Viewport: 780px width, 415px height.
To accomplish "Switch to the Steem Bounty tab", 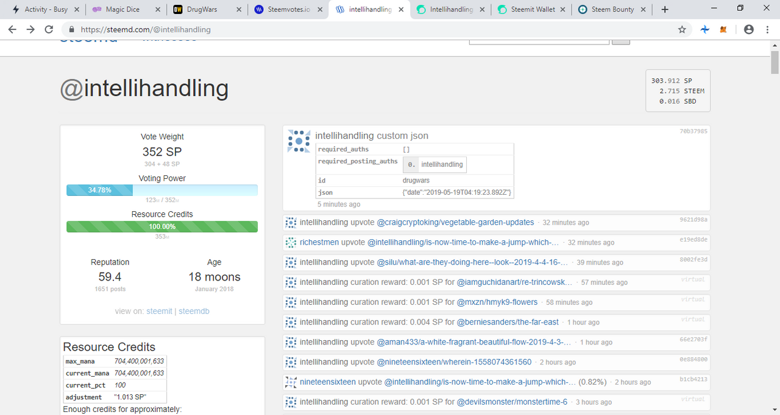I will (613, 9).
